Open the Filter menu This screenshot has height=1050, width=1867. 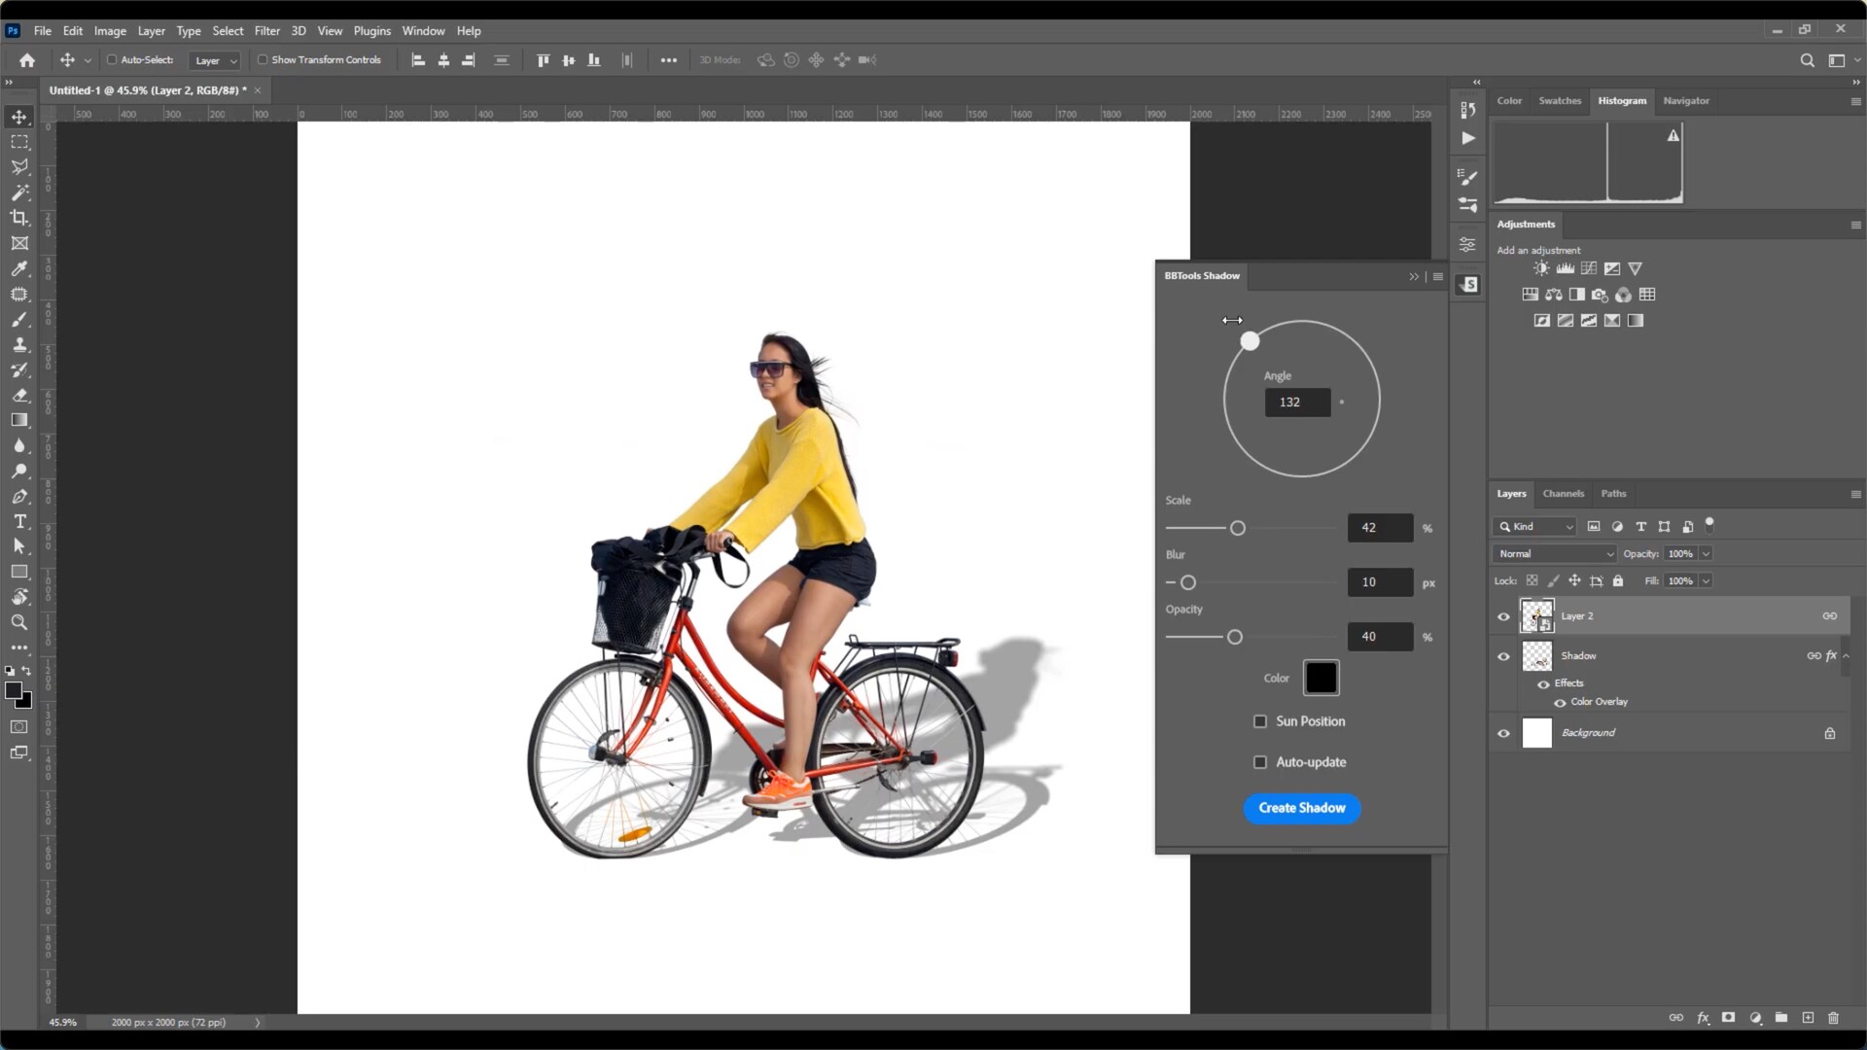(266, 31)
